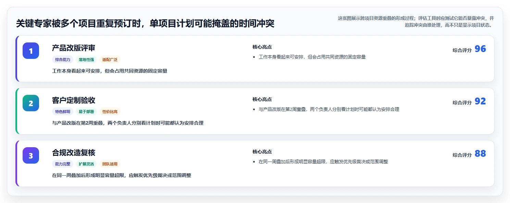Click the 易于部署 tag

[x=86, y=112]
